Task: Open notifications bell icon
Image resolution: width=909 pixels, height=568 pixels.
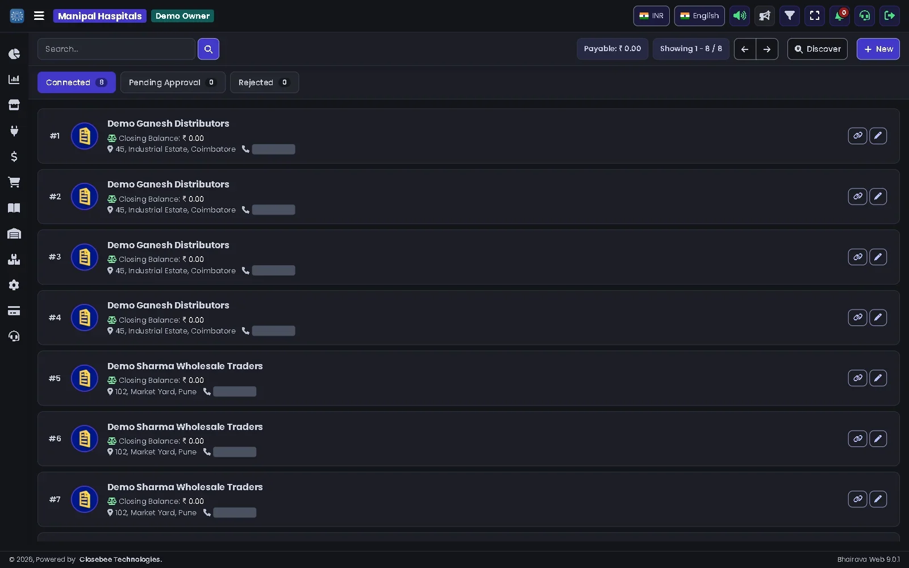Action: tap(840, 16)
